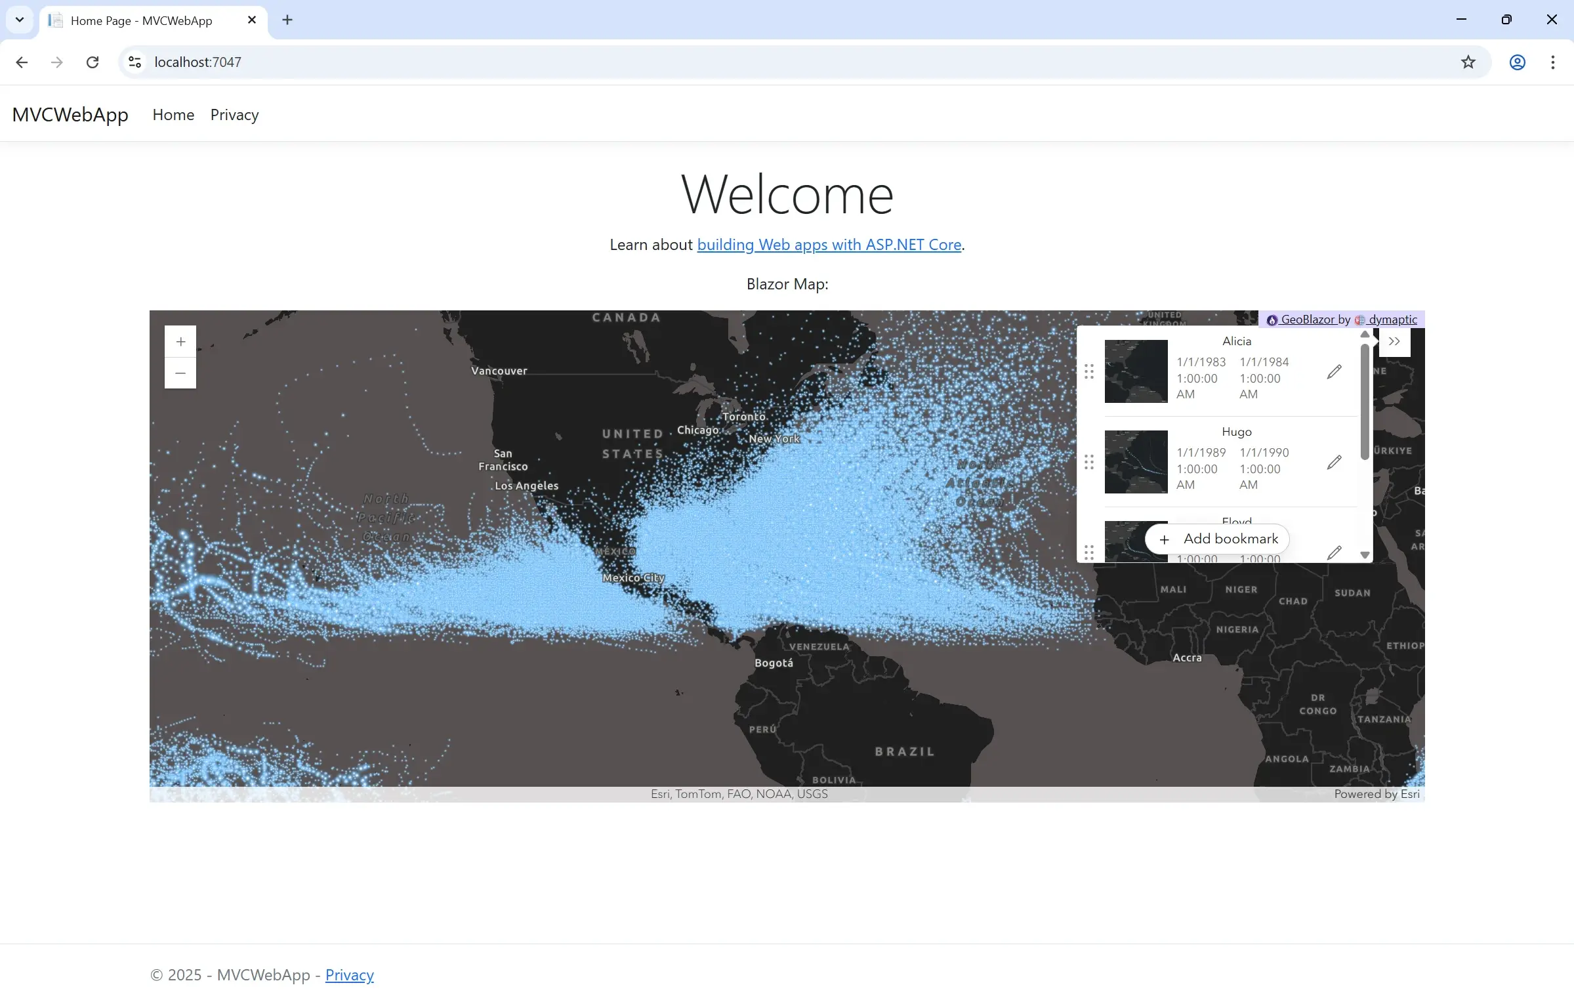This screenshot has width=1574, height=1002.
Task: Open the Privacy link in the footer
Action: click(348, 975)
